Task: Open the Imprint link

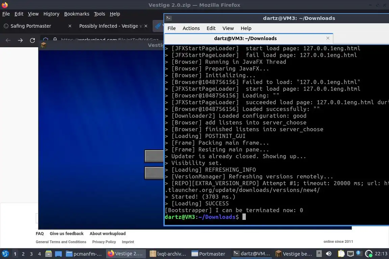Action: click(x=128, y=242)
